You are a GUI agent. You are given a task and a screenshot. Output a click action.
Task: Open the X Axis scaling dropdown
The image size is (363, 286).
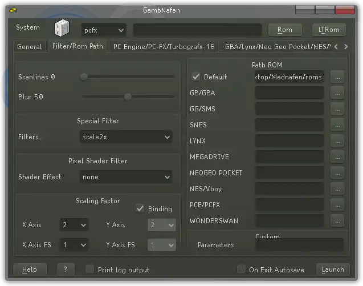point(74,224)
